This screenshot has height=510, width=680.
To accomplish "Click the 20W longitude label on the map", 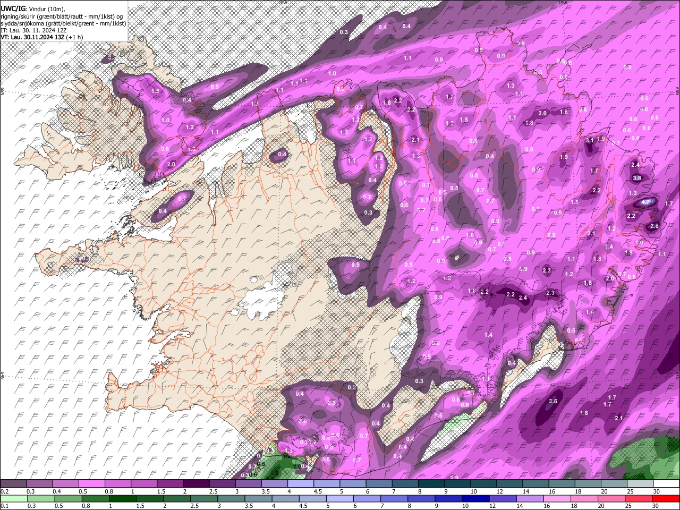I will tap(283, 3).
